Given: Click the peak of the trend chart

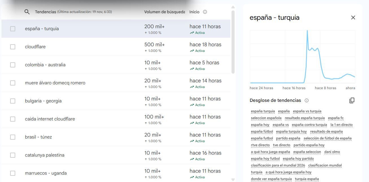Looking at the screenshot, I should click(307, 30).
